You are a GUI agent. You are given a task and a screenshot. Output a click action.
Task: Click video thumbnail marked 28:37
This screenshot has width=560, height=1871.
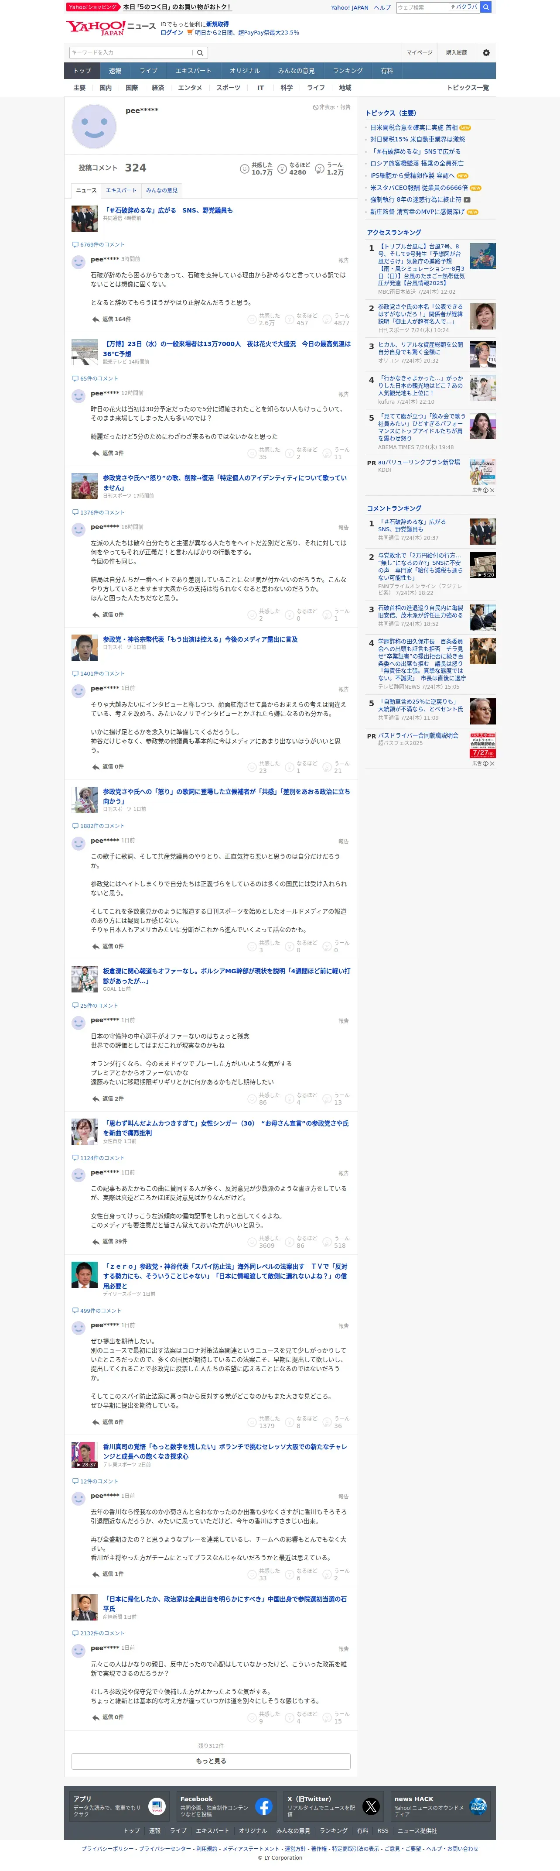pyautogui.click(x=84, y=1455)
